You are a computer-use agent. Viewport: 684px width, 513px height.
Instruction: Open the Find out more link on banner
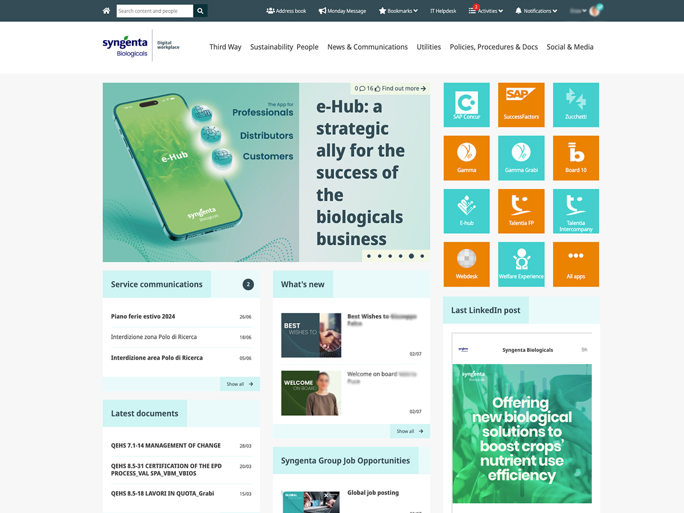[404, 88]
